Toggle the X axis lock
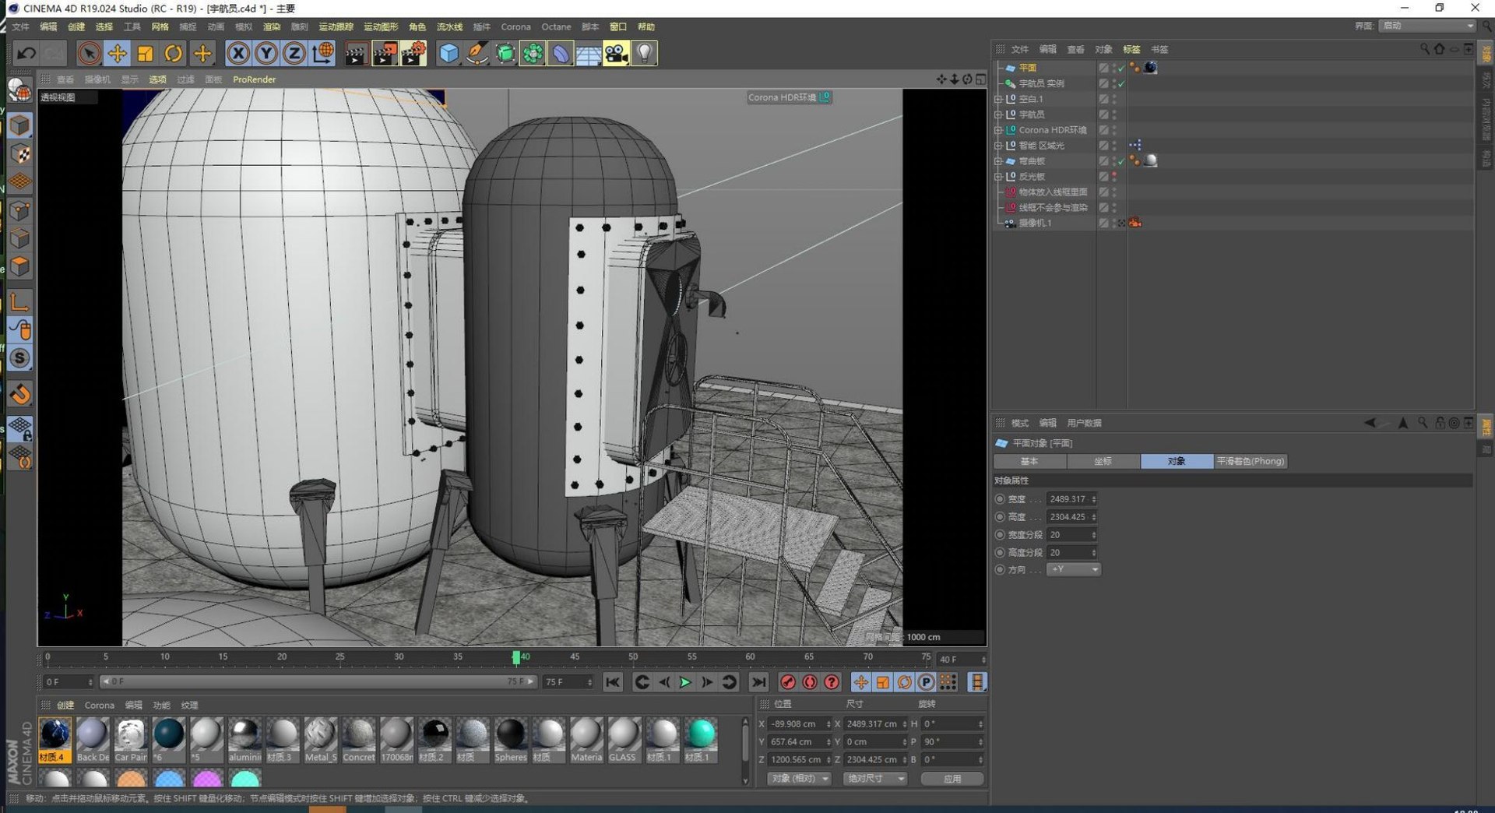Screen dimensions: 1495x813 pyautogui.click(x=238, y=54)
